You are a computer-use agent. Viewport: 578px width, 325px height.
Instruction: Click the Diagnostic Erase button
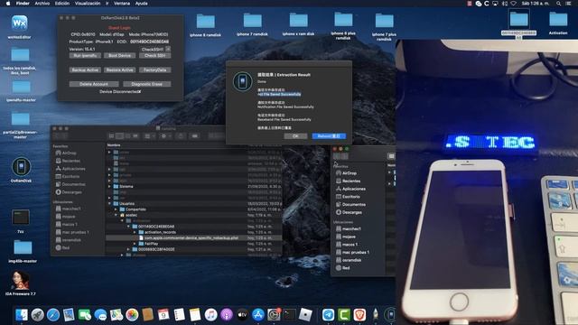[x=146, y=84]
